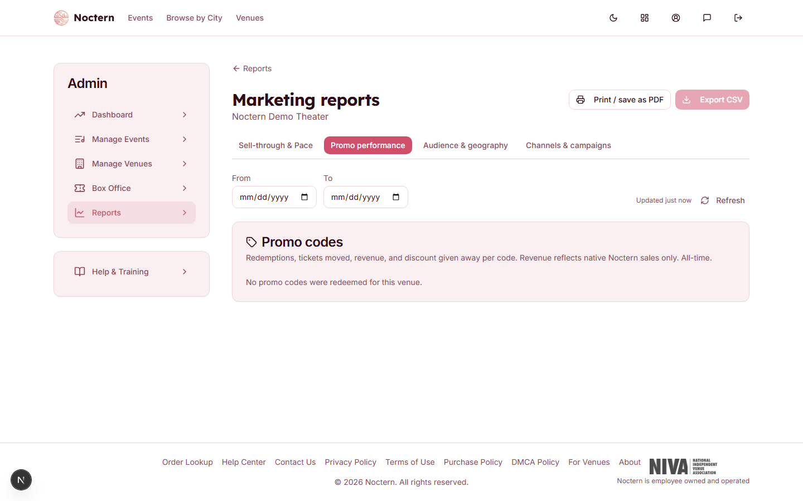Image resolution: width=803 pixels, height=501 pixels.
Task: Open the From date calendar picker icon
Action: coord(304,197)
